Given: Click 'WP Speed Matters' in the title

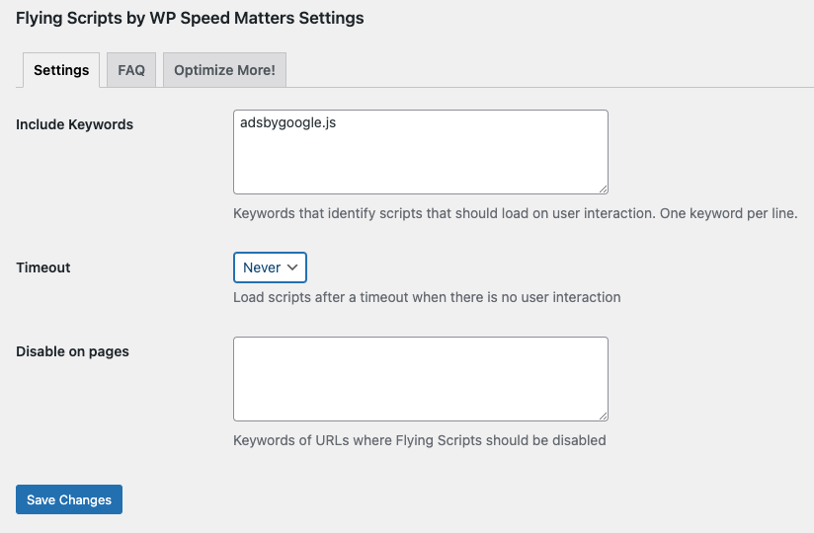Looking at the screenshot, I should coord(222,18).
